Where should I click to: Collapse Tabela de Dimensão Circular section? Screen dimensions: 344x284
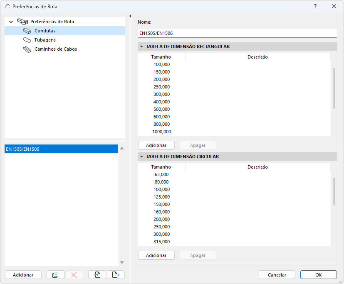(x=142, y=157)
